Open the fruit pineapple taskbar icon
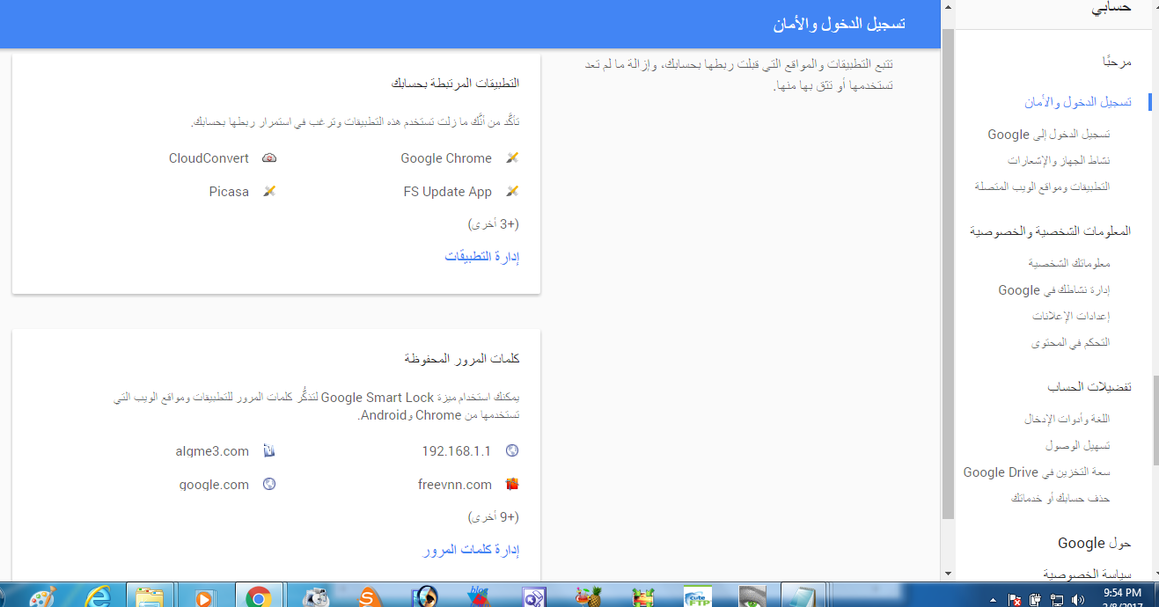 tap(589, 596)
